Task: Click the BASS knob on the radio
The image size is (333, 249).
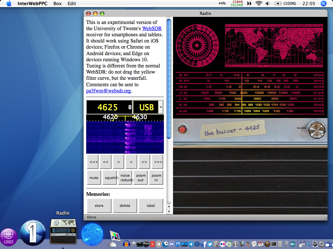Action: 317,130
